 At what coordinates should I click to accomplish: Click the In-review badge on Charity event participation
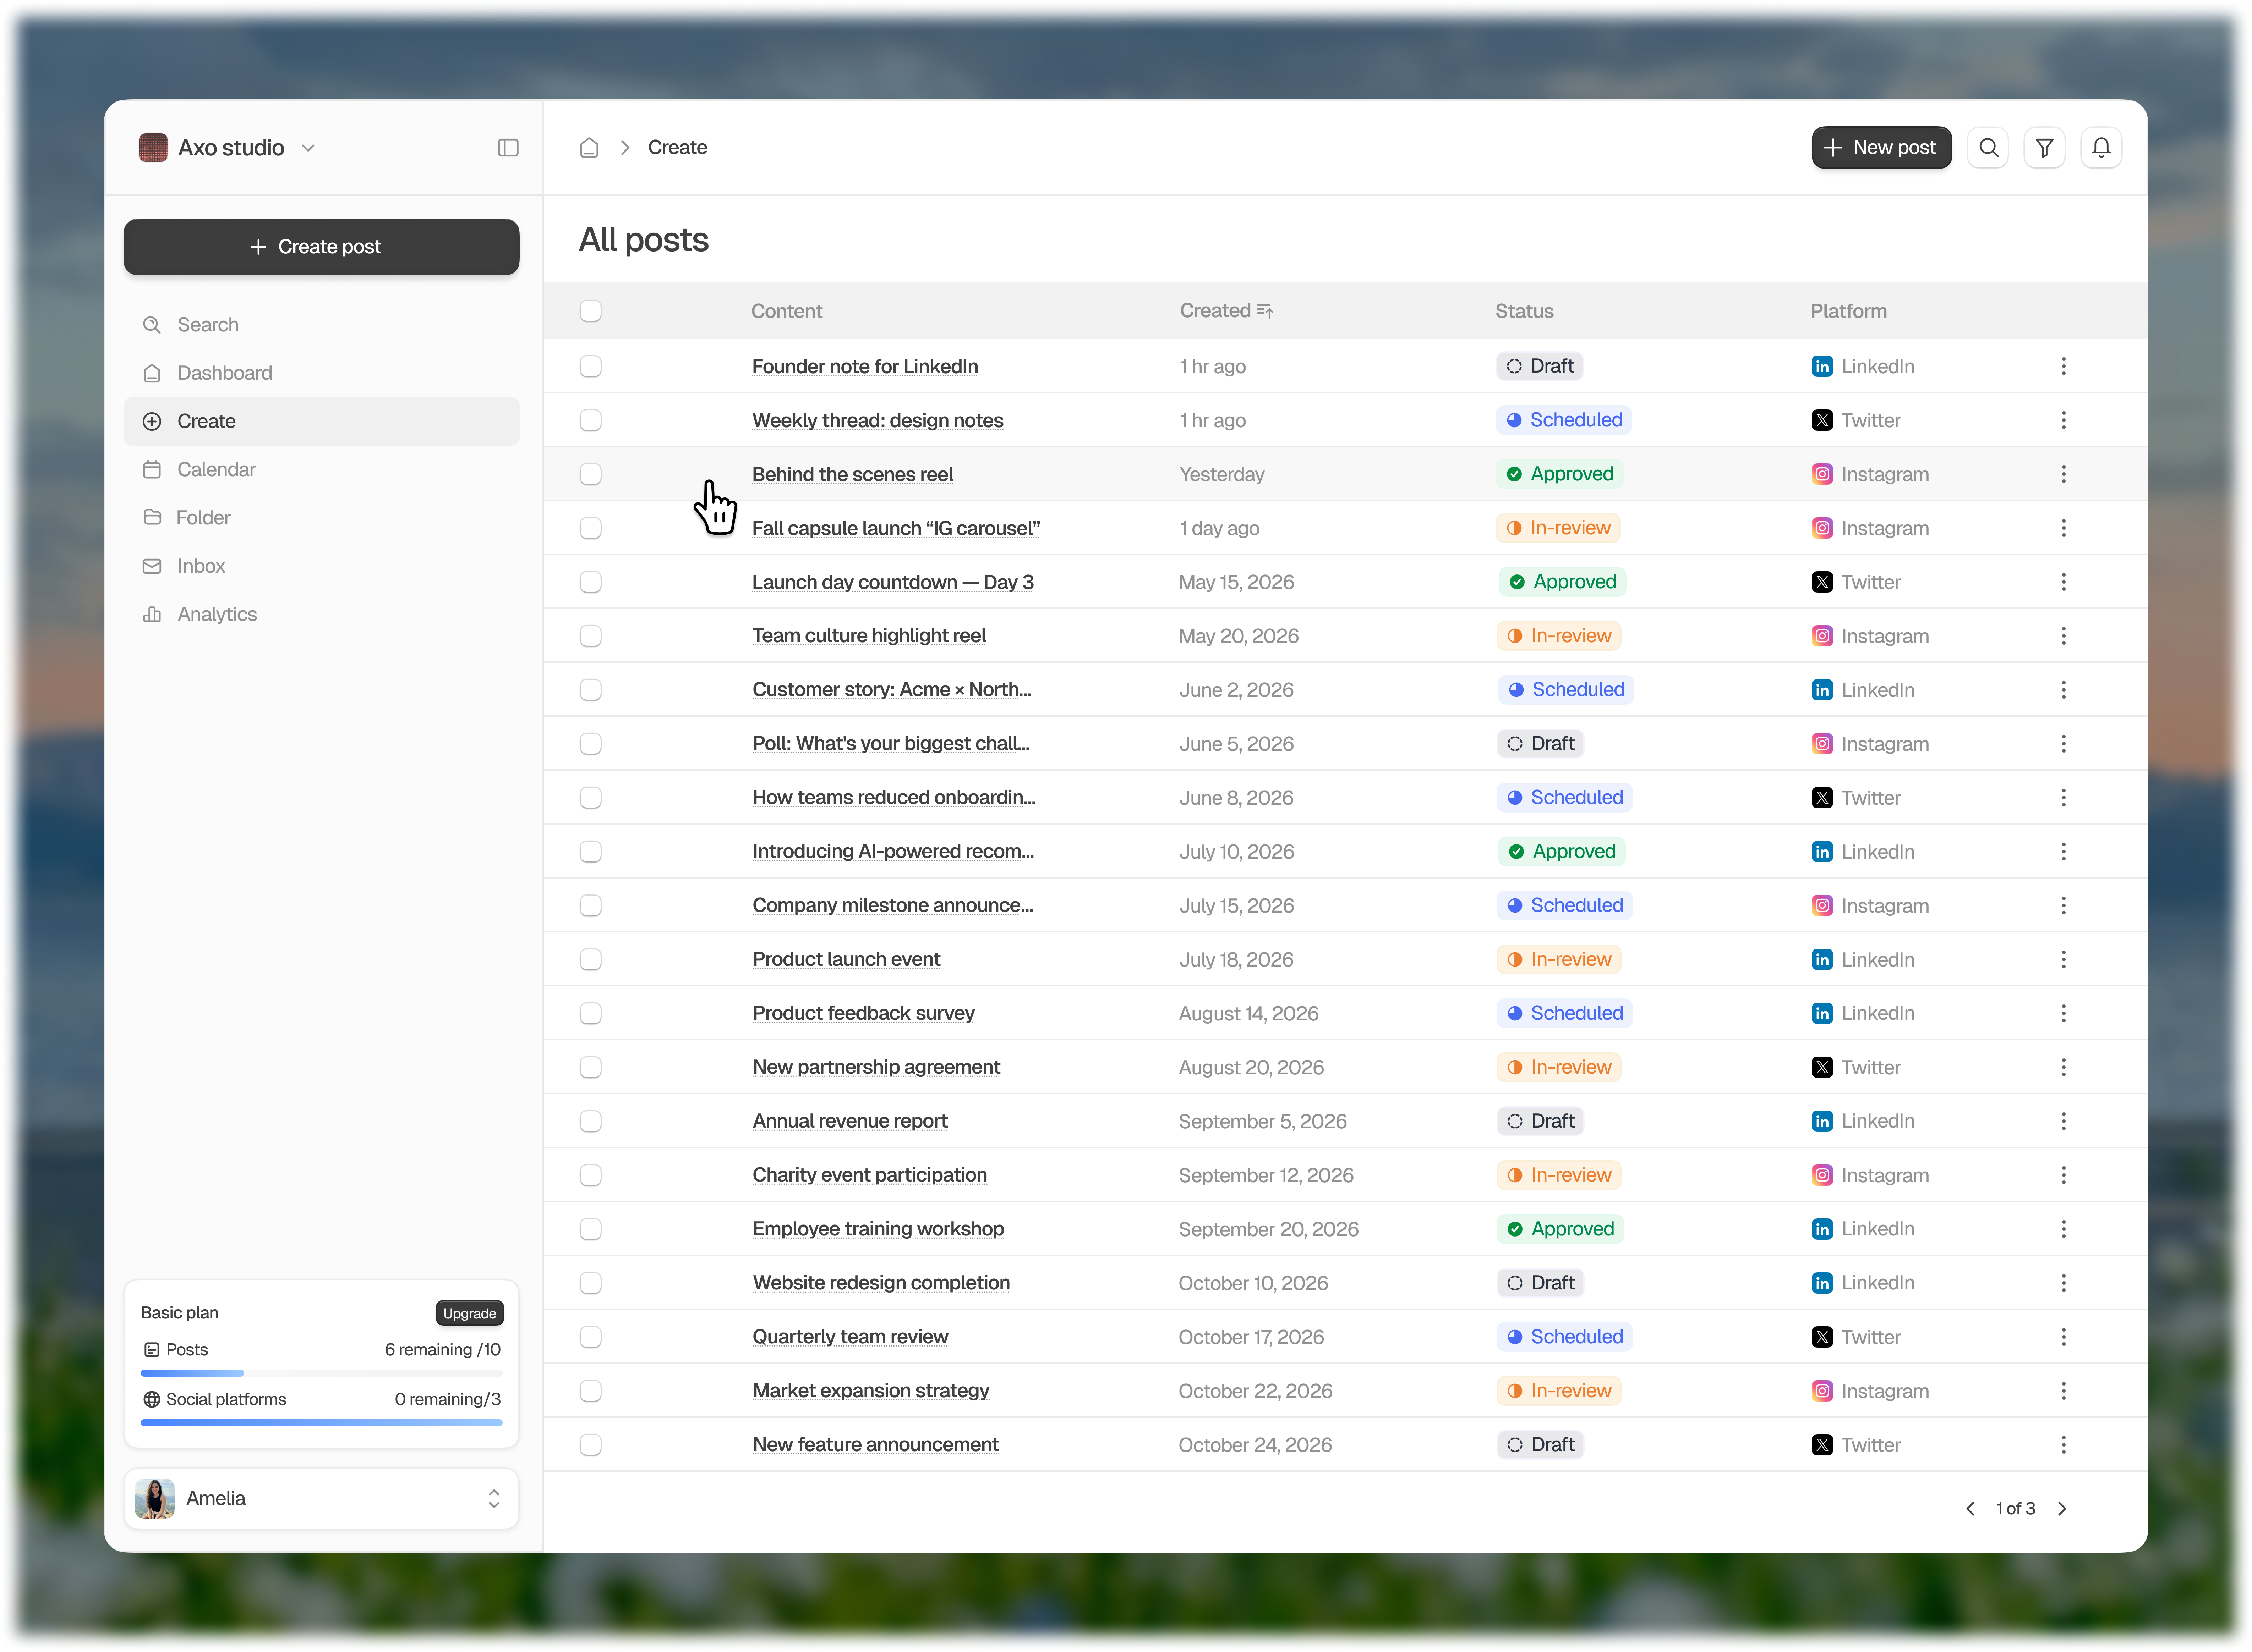[1559, 1175]
